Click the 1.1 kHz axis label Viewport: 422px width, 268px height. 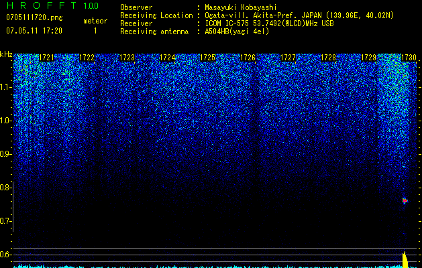(x=6, y=87)
